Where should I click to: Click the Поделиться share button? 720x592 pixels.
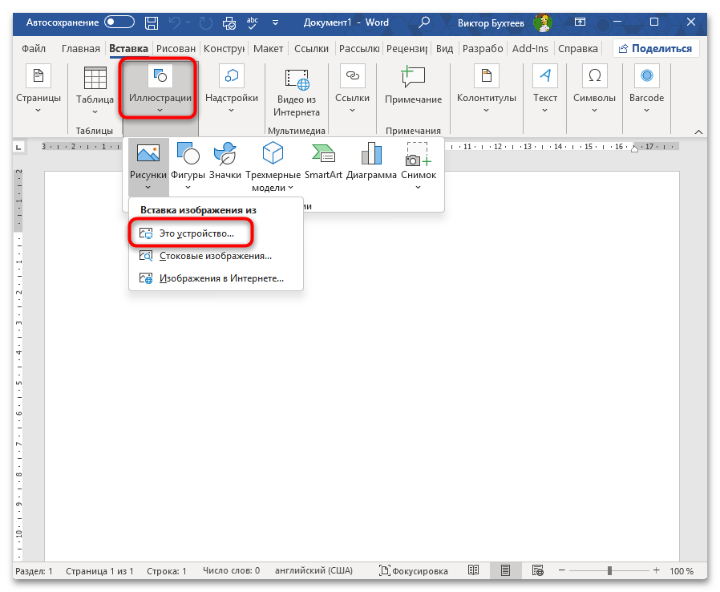pyautogui.click(x=655, y=49)
